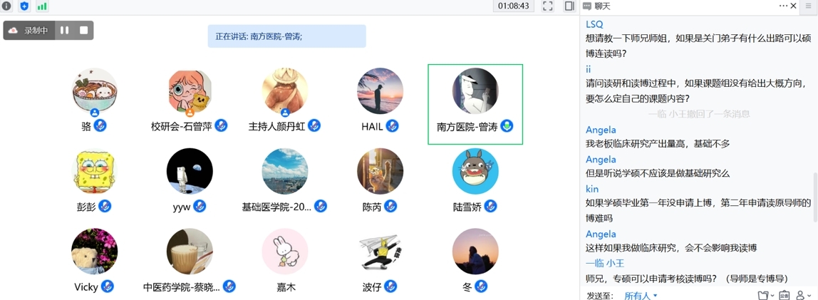Check the green network signal icon
The height and width of the screenshot is (300, 818).
click(42, 6)
